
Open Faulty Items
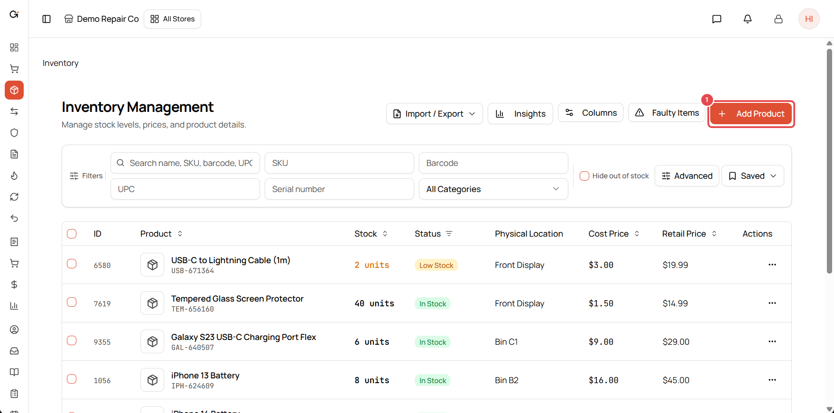(x=667, y=113)
